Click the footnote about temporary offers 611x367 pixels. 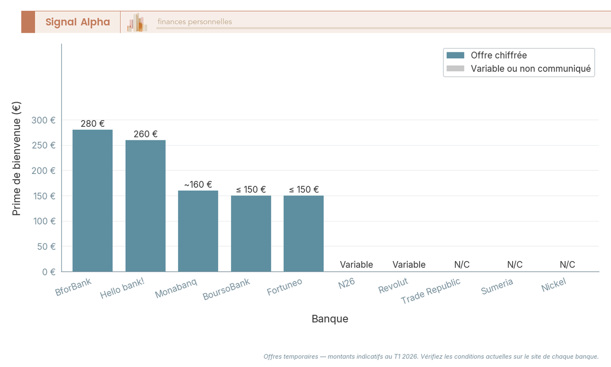[x=431, y=357]
